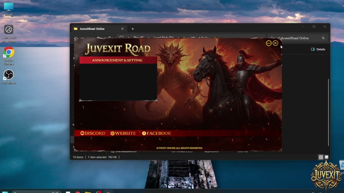344x193 pixels.
Task: Maximize the File Explorer window
Action: point(314,27)
